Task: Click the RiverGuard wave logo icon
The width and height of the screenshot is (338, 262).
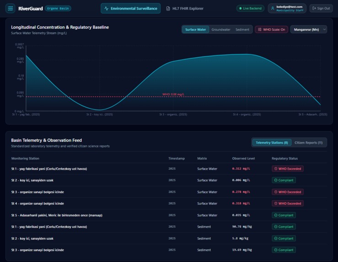Action: [x=11, y=8]
